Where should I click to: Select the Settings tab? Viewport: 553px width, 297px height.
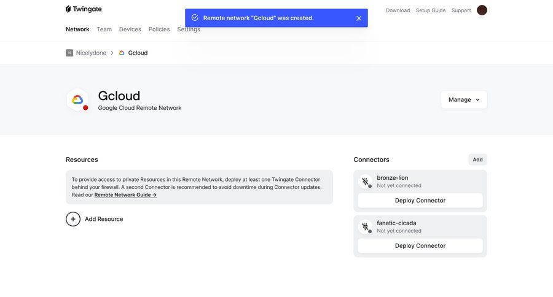click(x=189, y=29)
